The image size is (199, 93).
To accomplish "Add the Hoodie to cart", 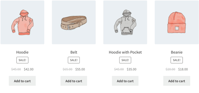I will point(22,81).
